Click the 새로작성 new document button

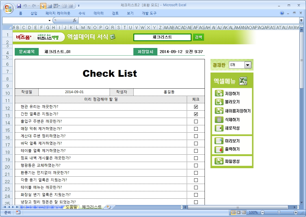(x=227, y=128)
